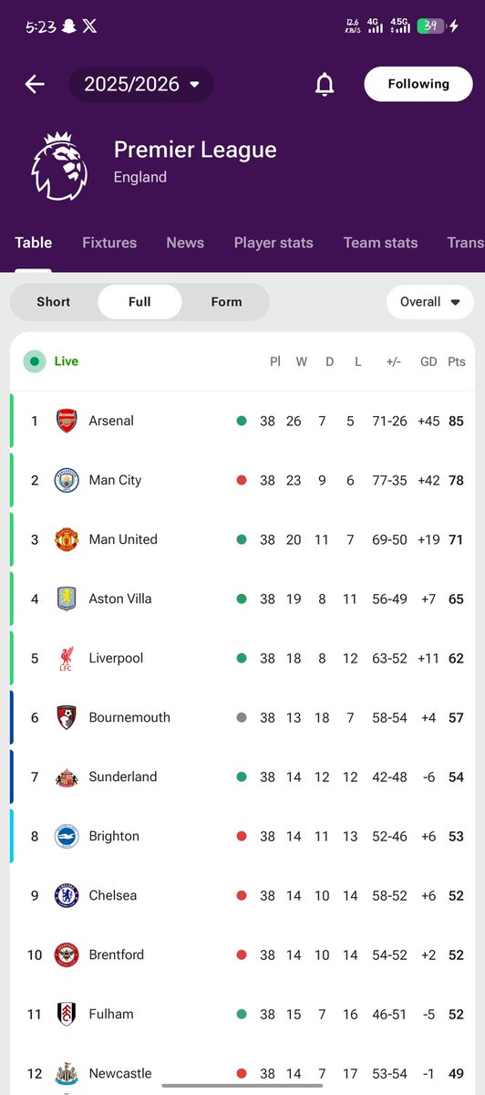This screenshot has height=1095, width=485.
Task: Open the Premier League lion logo
Action: click(60, 164)
